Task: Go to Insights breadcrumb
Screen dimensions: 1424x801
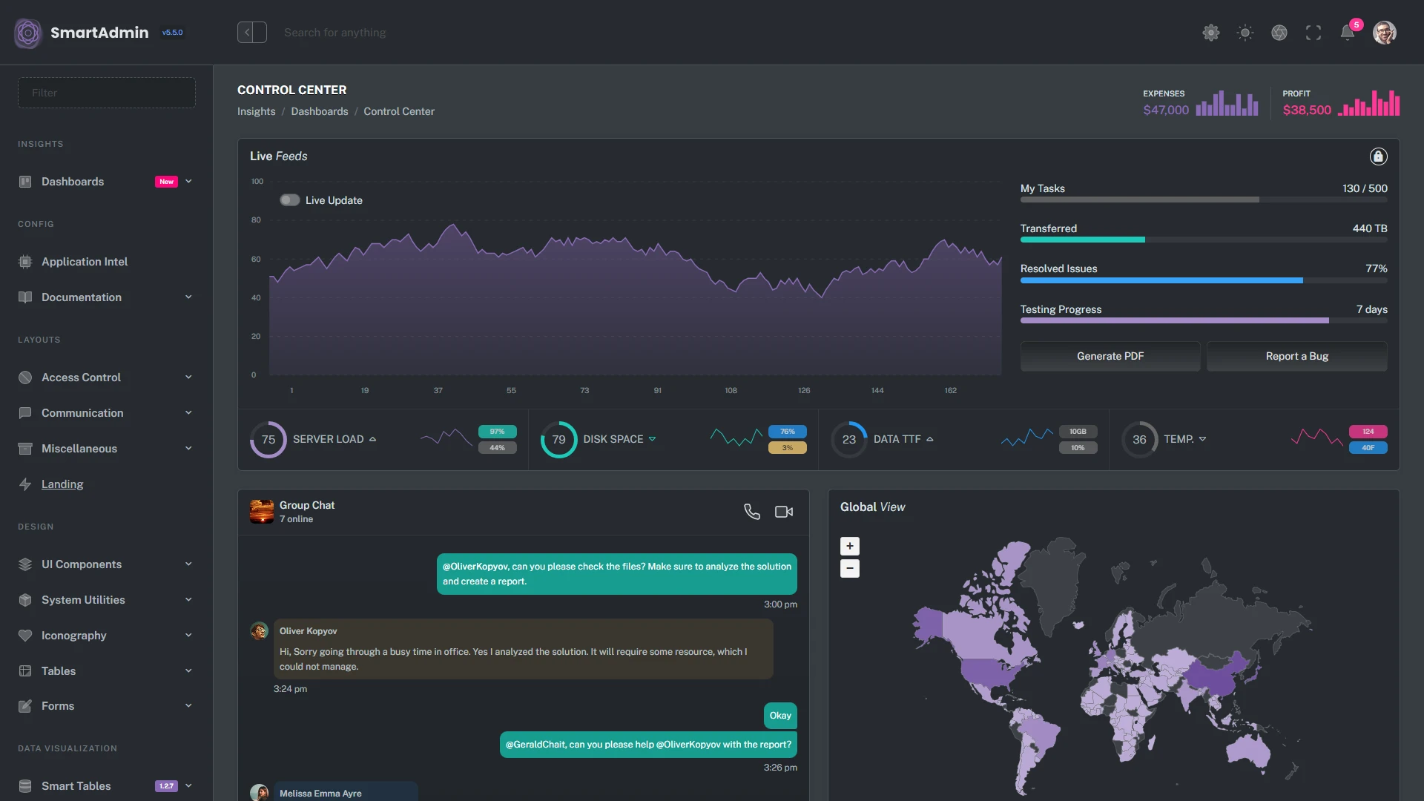Action: 256,111
